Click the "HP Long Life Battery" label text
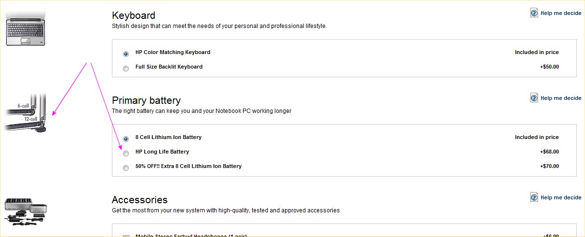Screen dimensions: 585x237 click(162, 152)
